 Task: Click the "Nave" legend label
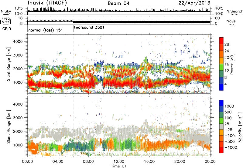(x=231, y=21)
